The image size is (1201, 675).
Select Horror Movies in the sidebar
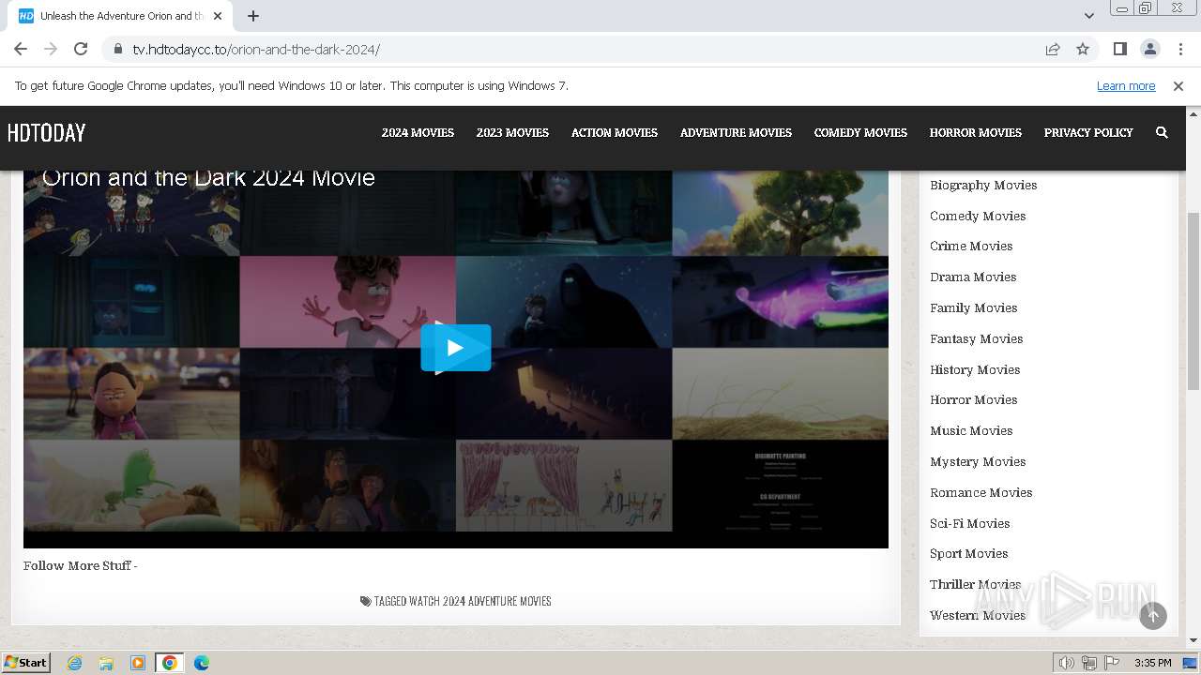pos(974,399)
